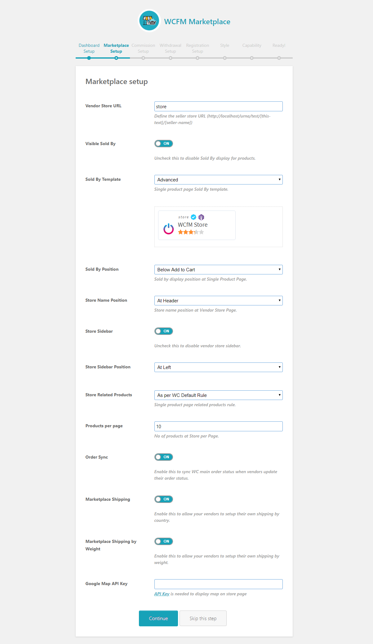Click the progress dot under Dashboard Setup
373x644 pixels.
pyautogui.click(x=89, y=58)
